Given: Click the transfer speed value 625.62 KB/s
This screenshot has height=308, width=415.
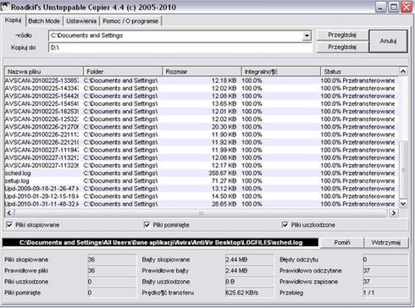Looking at the screenshot, I should (x=250, y=293).
